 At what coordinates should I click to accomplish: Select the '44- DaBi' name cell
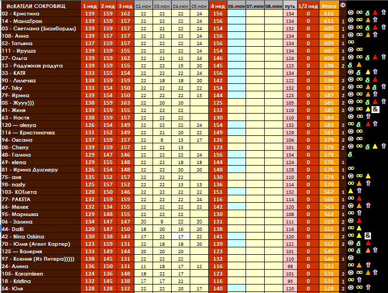[x=40, y=228]
